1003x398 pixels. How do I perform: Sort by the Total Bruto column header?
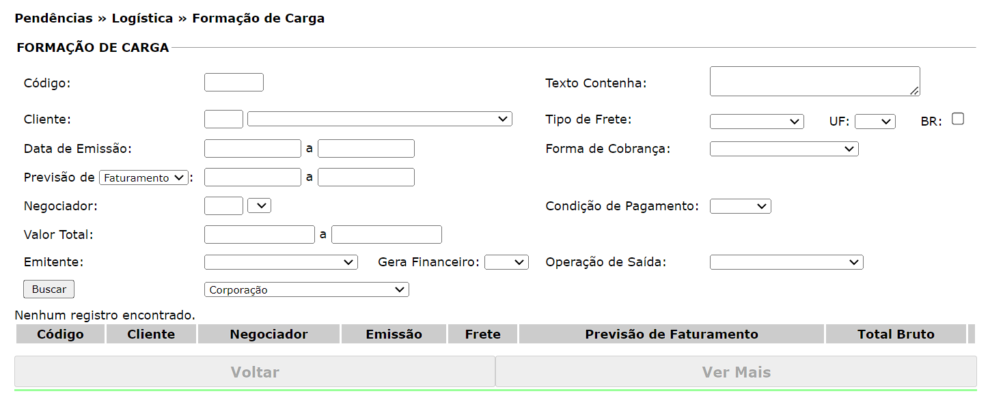click(x=896, y=335)
